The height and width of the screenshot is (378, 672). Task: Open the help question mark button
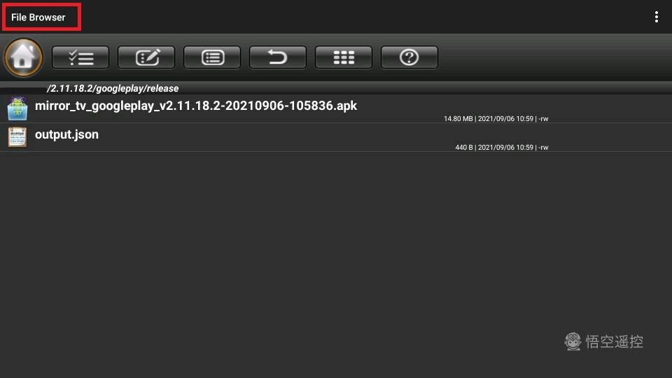409,57
